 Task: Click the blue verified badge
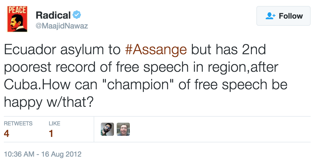point(77,15)
